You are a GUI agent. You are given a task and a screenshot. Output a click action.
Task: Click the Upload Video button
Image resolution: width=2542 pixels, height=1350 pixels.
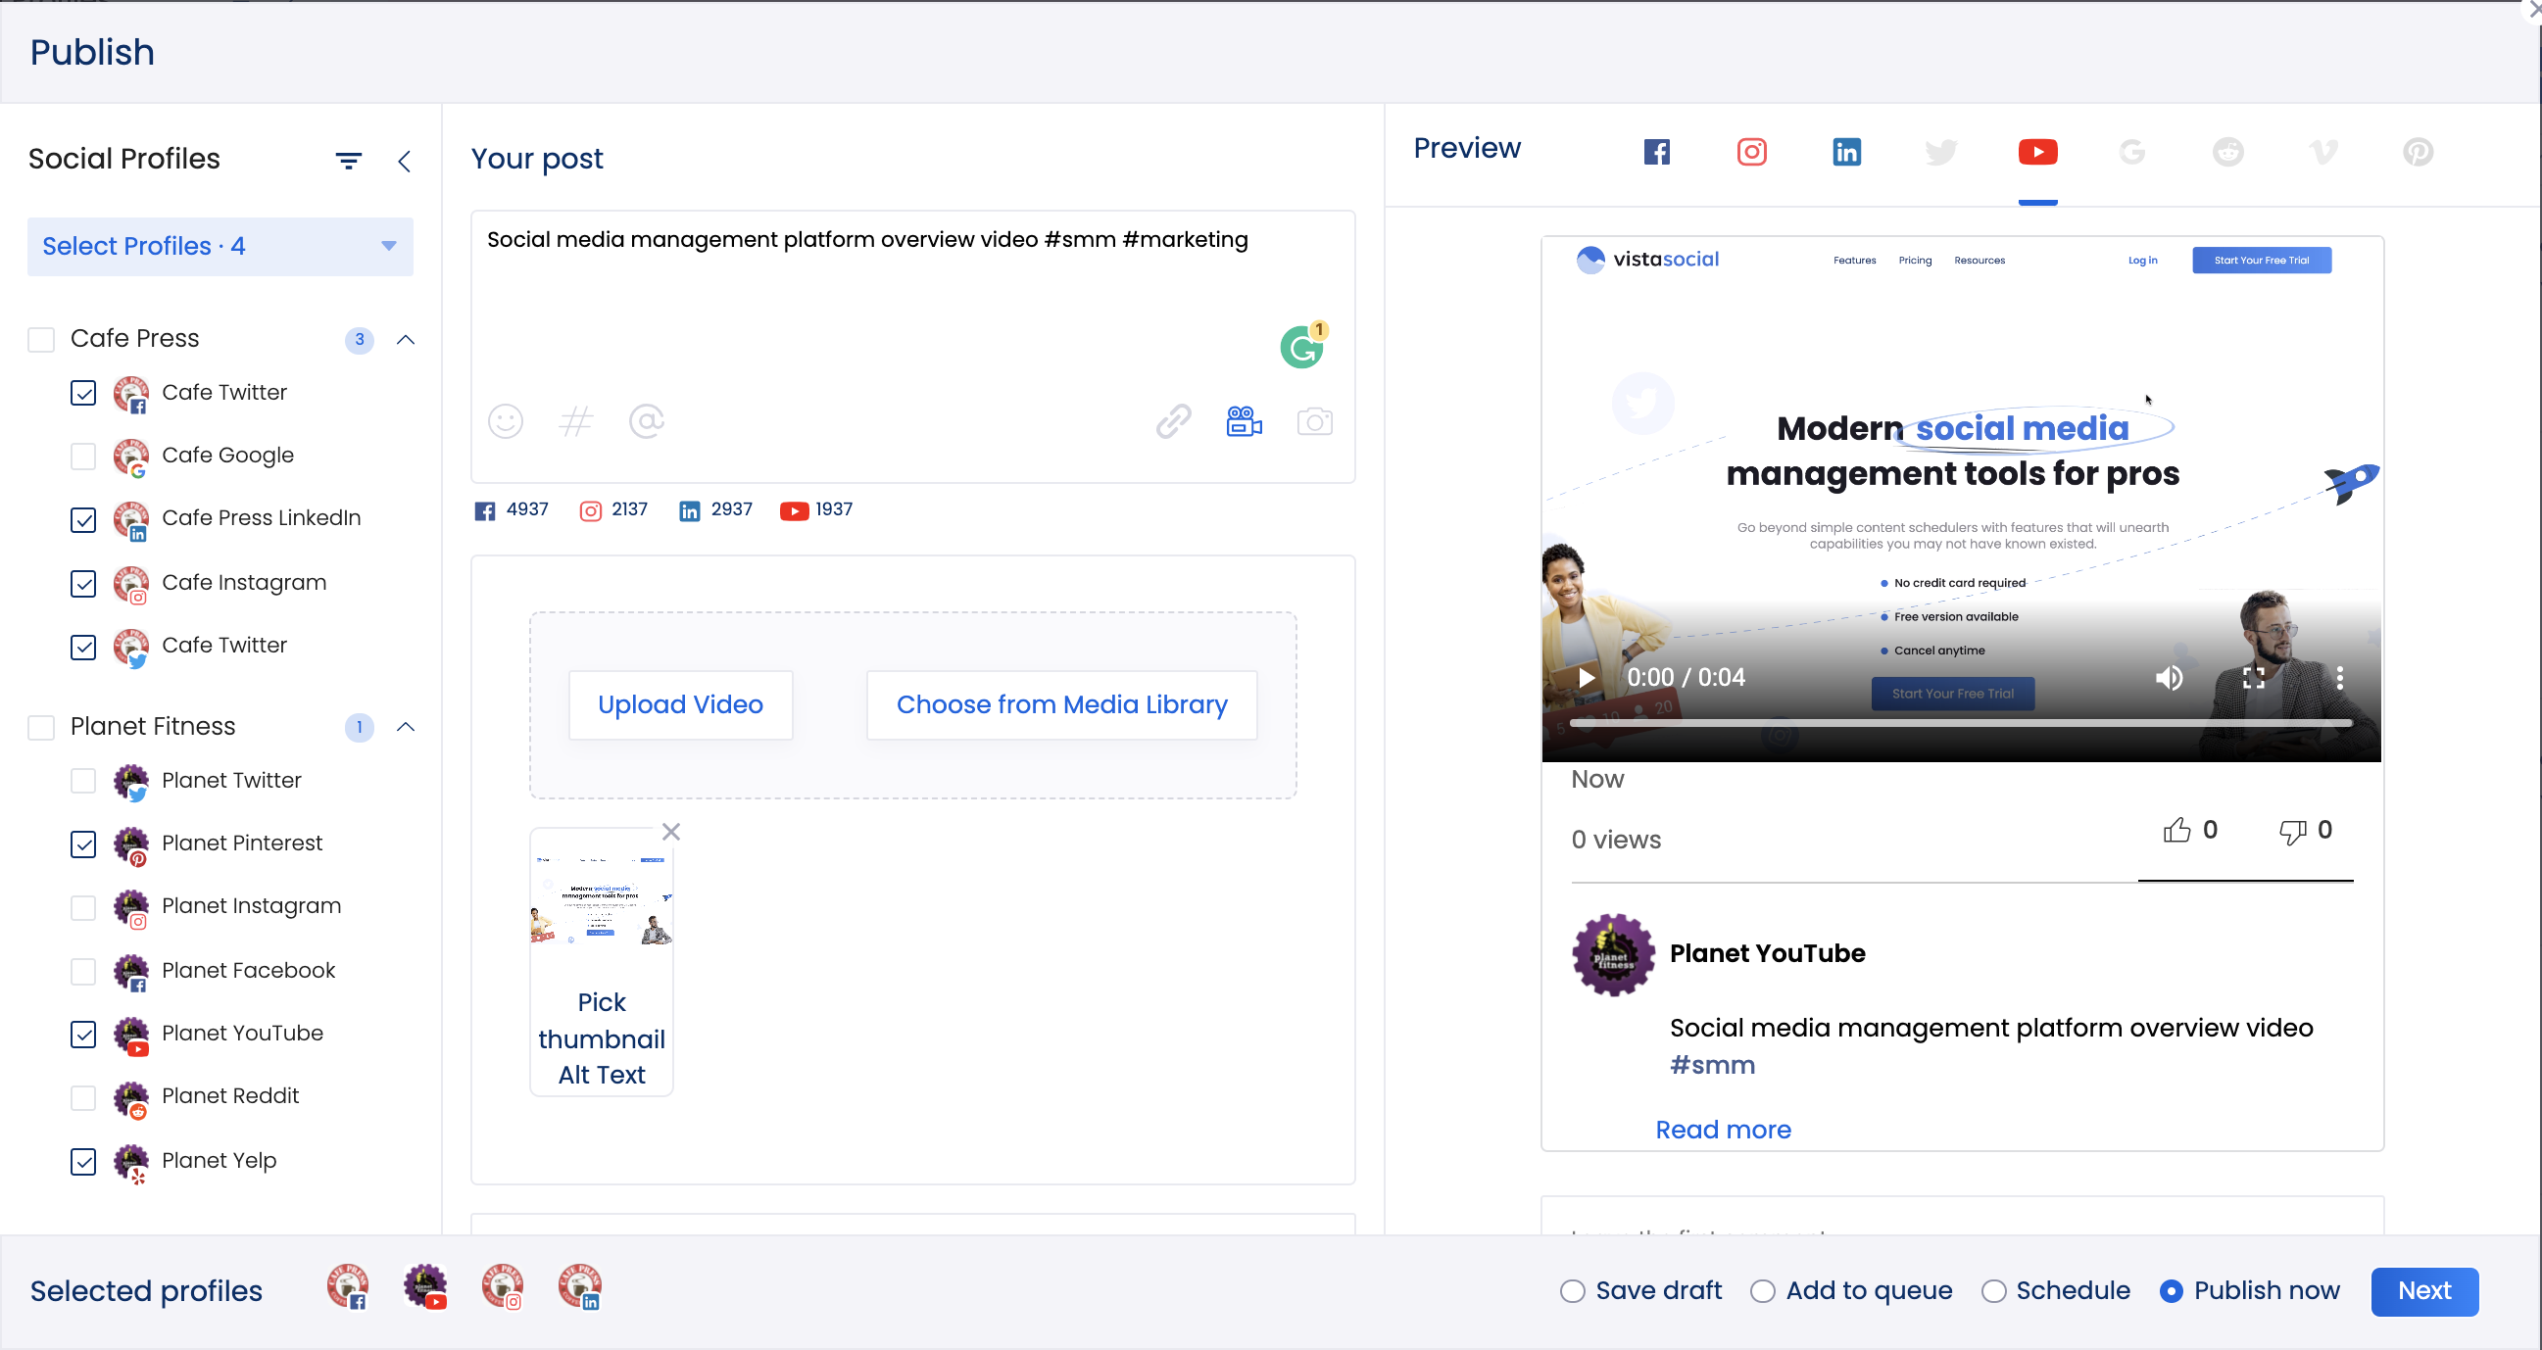click(x=680, y=704)
